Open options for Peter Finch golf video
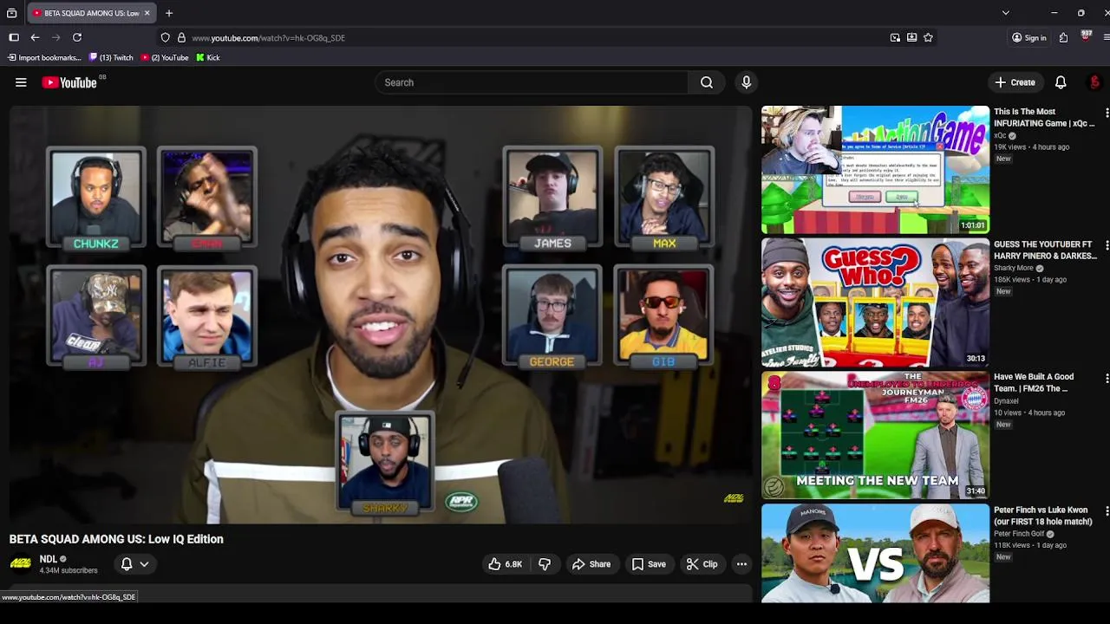The image size is (1110, 624). [x=1106, y=511]
